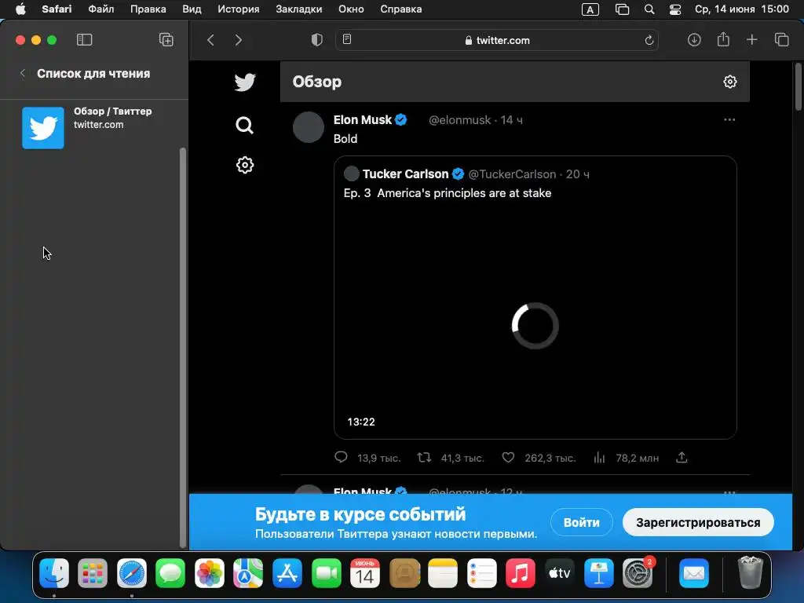Go back in Safari history
This screenshot has height=603, width=804.
[x=210, y=40]
